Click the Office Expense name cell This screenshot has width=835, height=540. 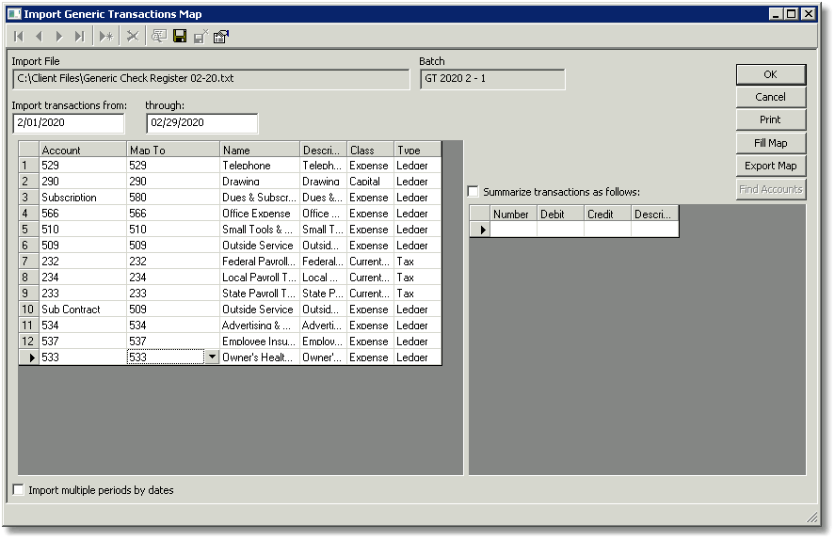[x=260, y=214]
